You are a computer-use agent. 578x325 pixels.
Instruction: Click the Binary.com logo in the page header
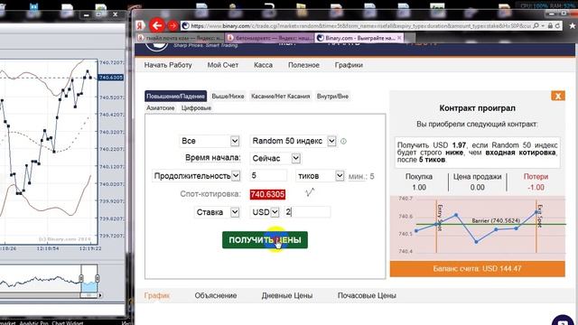(x=157, y=45)
